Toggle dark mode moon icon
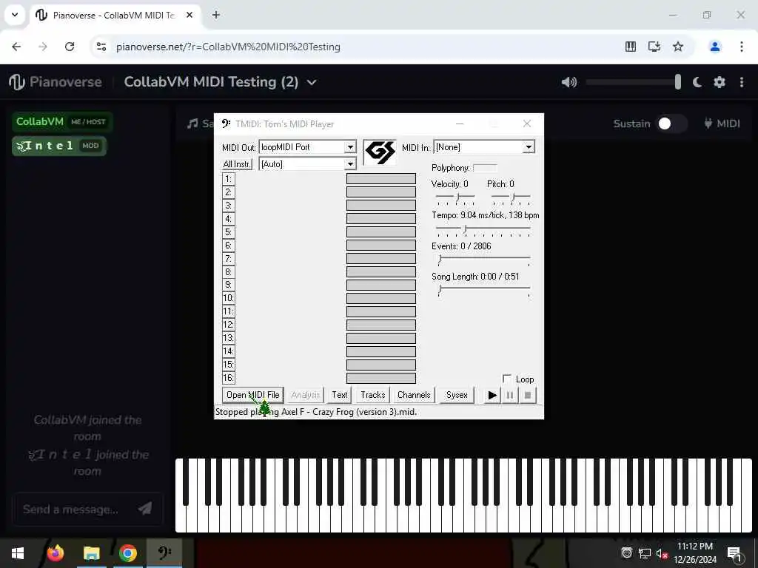This screenshot has height=568, width=758. tap(697, 82)
